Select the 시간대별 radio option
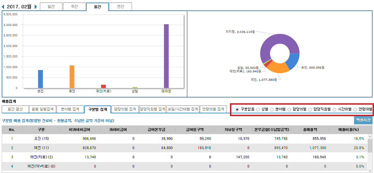Image resolution: width=374 pixels, height=173 pixels. coord(334,109)
